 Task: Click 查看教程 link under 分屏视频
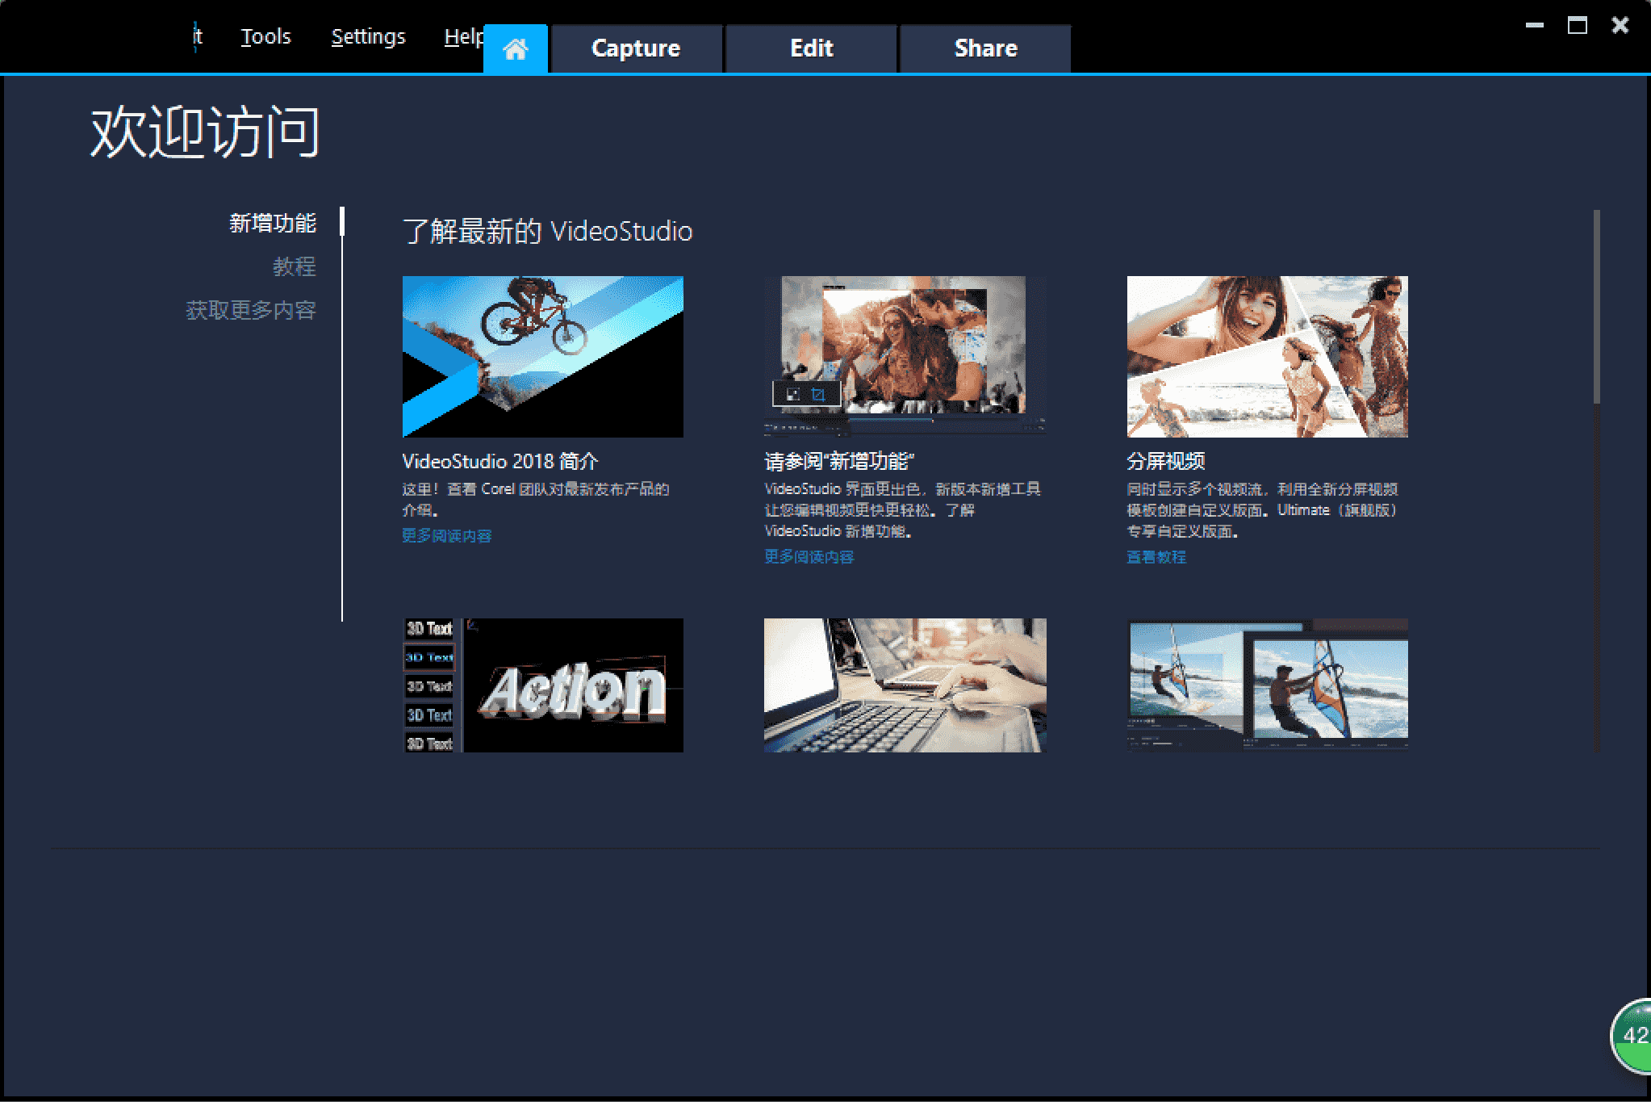(1156, 556)
